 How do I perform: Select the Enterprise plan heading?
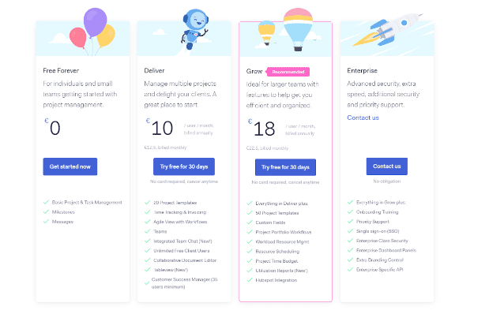362,71
